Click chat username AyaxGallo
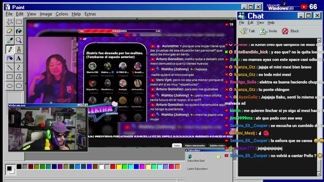Screen dimensions: 324x182 coord(248,97)
